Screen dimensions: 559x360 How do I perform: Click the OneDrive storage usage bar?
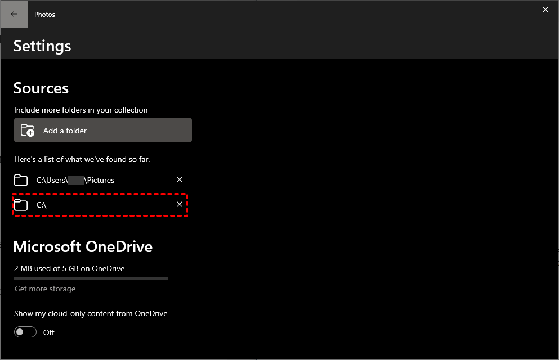[x=91, y=278]
